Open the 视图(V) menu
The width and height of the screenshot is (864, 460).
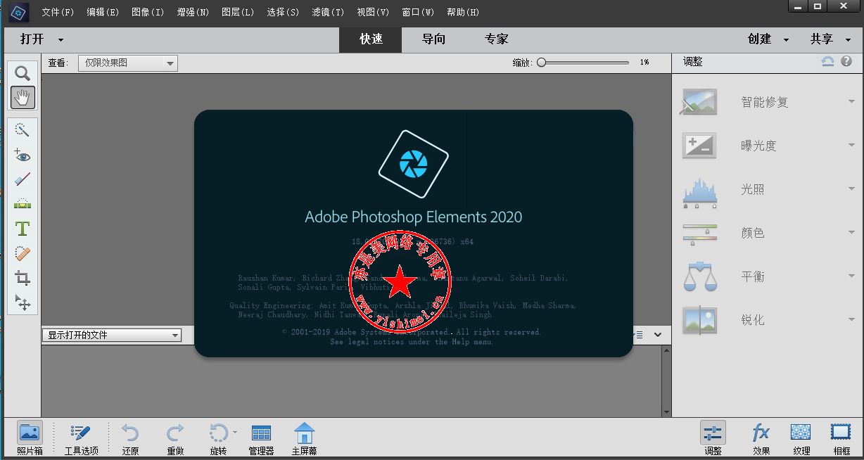coord(373,13)
